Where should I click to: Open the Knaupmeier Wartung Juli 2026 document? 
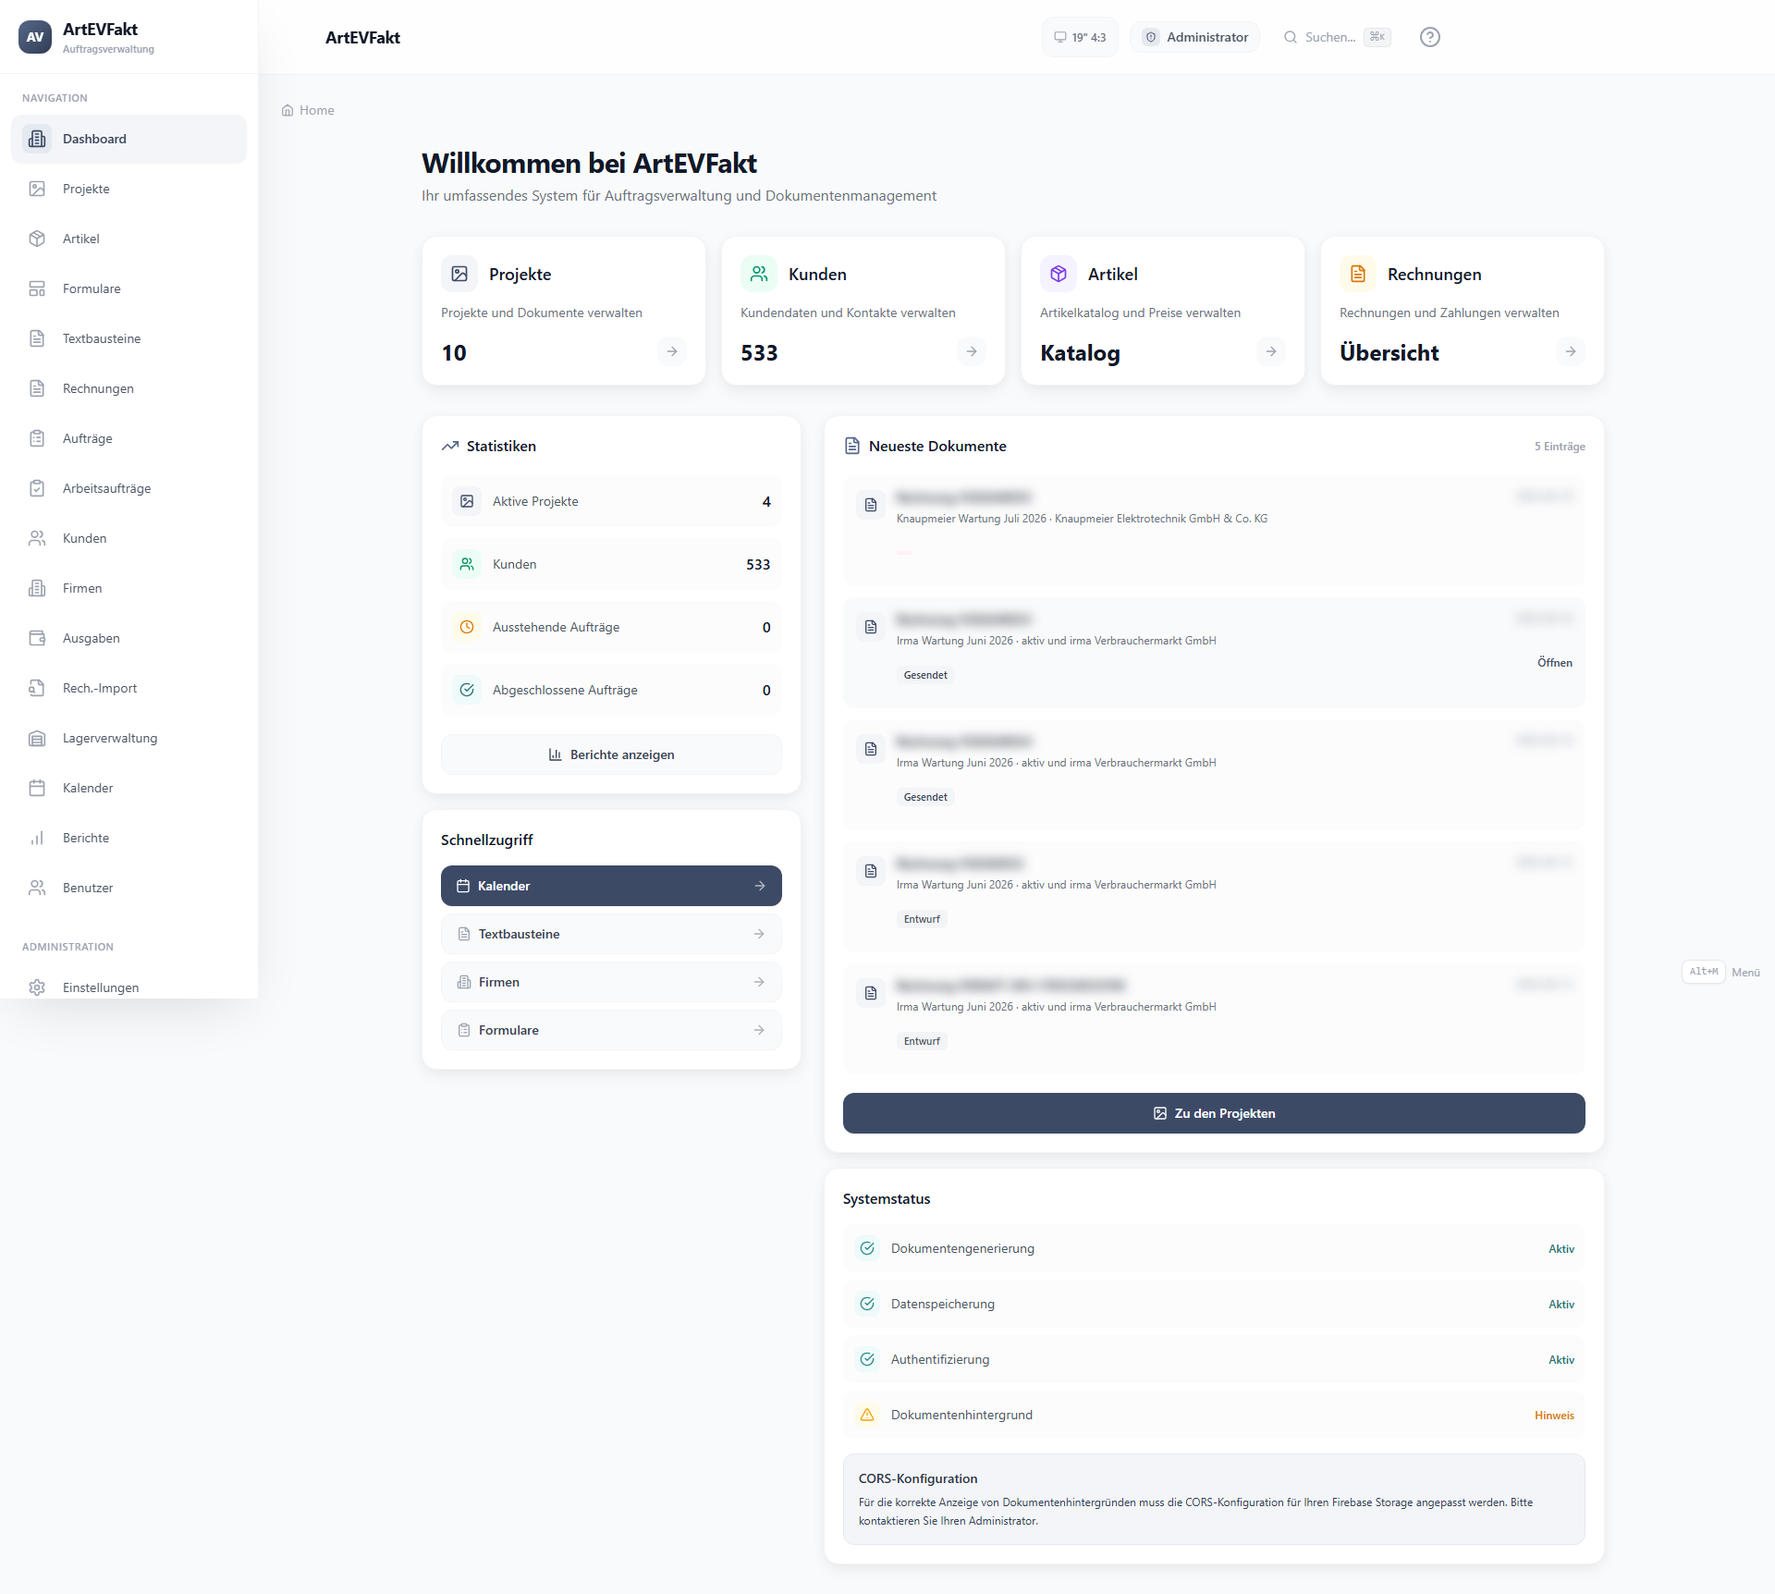pos(1214,531)
